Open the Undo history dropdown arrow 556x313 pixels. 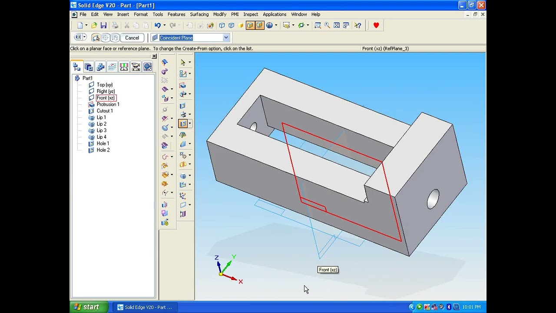164,25
